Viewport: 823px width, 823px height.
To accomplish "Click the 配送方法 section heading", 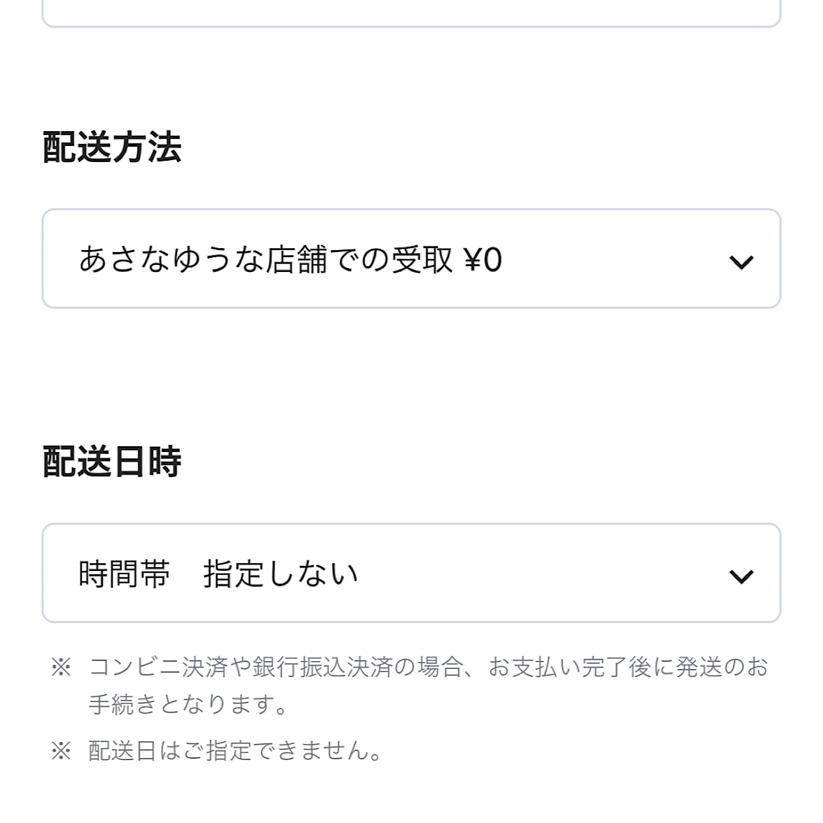I will pos(112,147).
